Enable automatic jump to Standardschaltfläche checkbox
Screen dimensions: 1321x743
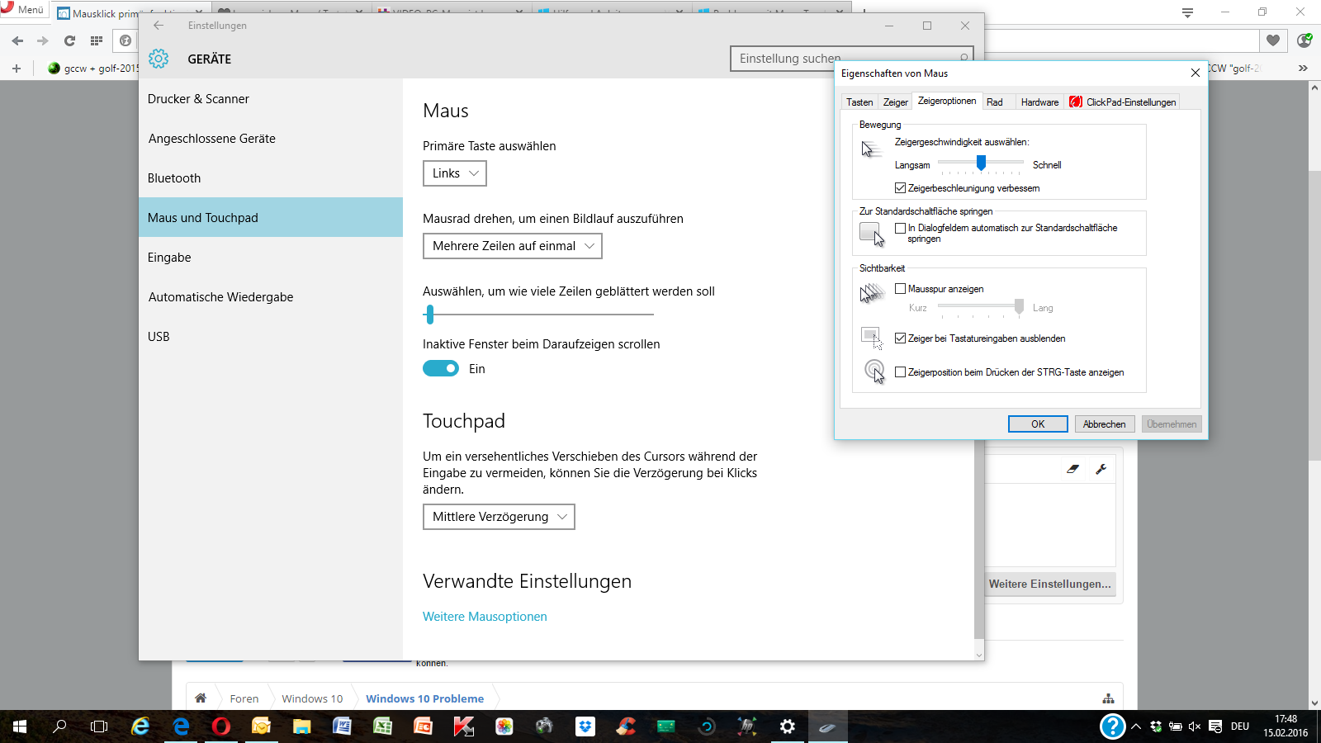pyautogui.click(x=901, y=228)
